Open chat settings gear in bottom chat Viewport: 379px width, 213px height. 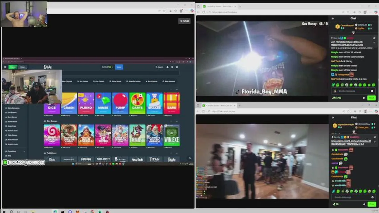pyautogui.click(x=364, y=204)
